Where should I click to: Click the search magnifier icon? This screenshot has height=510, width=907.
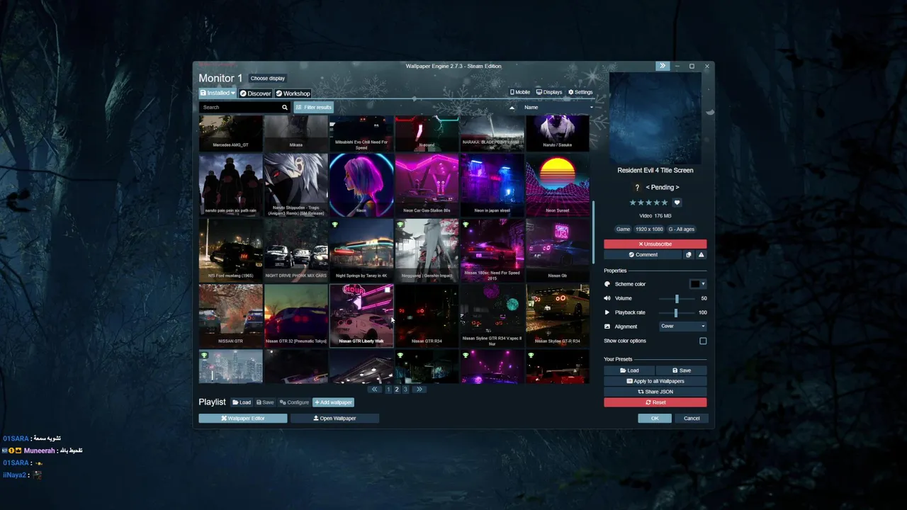(285, 108)
